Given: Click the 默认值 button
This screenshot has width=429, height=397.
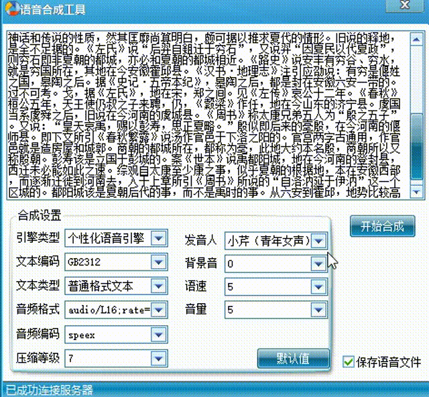Looking at the screenshot, I should (294, 358).
